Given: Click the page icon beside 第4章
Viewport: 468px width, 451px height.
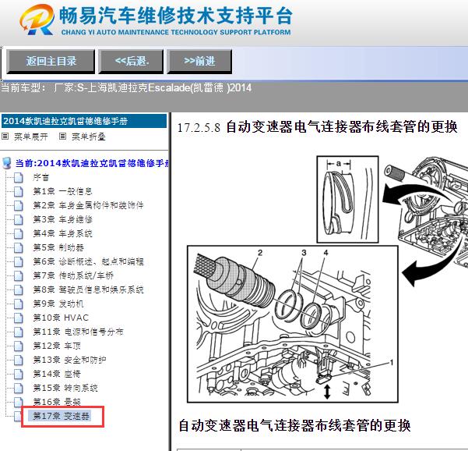Looking at the screenshot, I should 19,234.
